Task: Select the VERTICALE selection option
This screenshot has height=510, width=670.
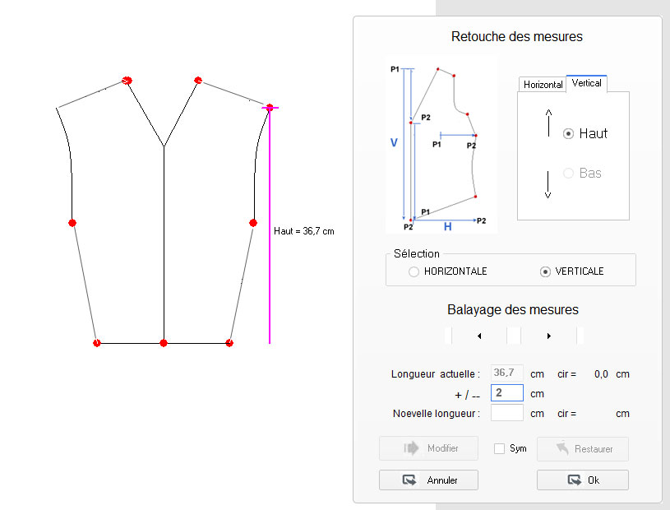Action: (544, 271)
